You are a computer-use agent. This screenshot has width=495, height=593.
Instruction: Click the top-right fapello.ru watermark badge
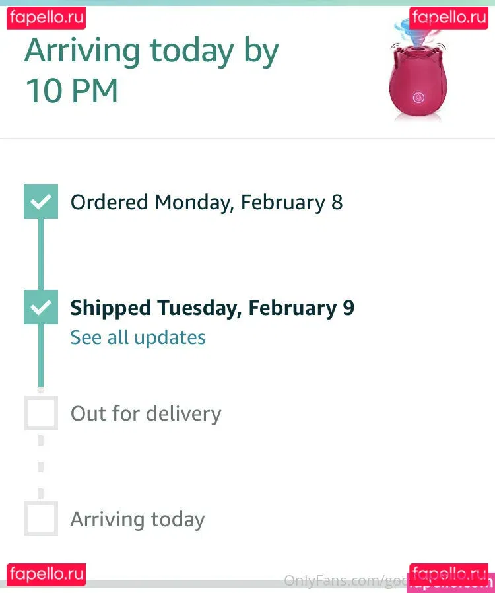[448, 17]
